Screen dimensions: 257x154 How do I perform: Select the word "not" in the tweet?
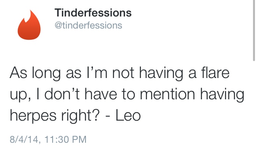(x=123, y=73)
